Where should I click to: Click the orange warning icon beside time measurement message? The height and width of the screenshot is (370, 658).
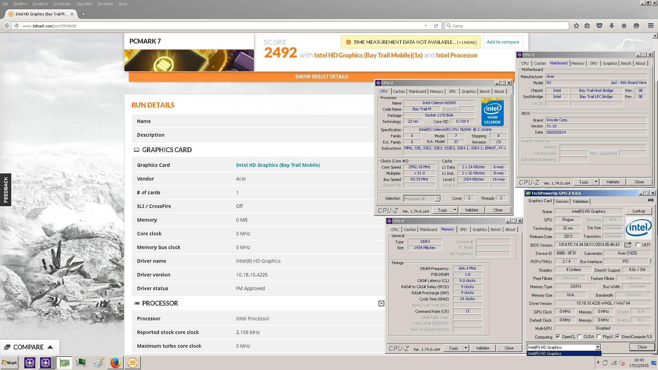(348, 42)
